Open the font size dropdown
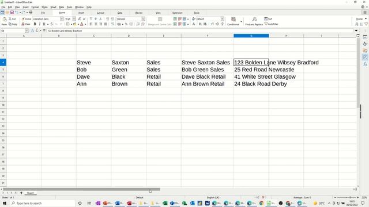Image resolution: width=369 pixels, height=207 pixels. pos(74,19)
